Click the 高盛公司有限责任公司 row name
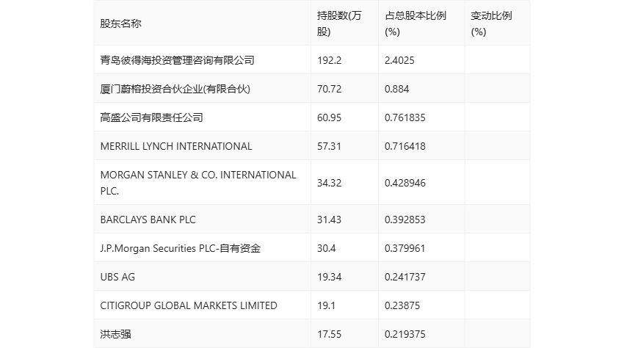The height and width of the screenshot is (348, 624). tap(151, 117)
